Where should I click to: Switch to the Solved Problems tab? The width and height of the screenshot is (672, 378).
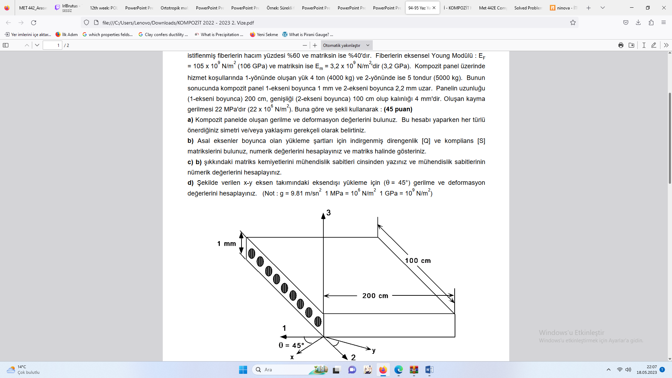pos(528,8)
